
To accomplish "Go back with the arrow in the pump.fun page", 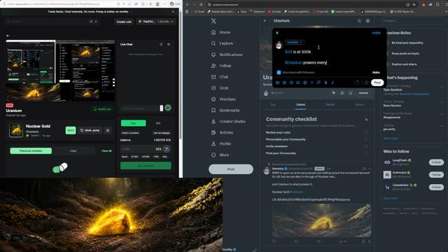I will pyautogui.click(x=8, y=36).
